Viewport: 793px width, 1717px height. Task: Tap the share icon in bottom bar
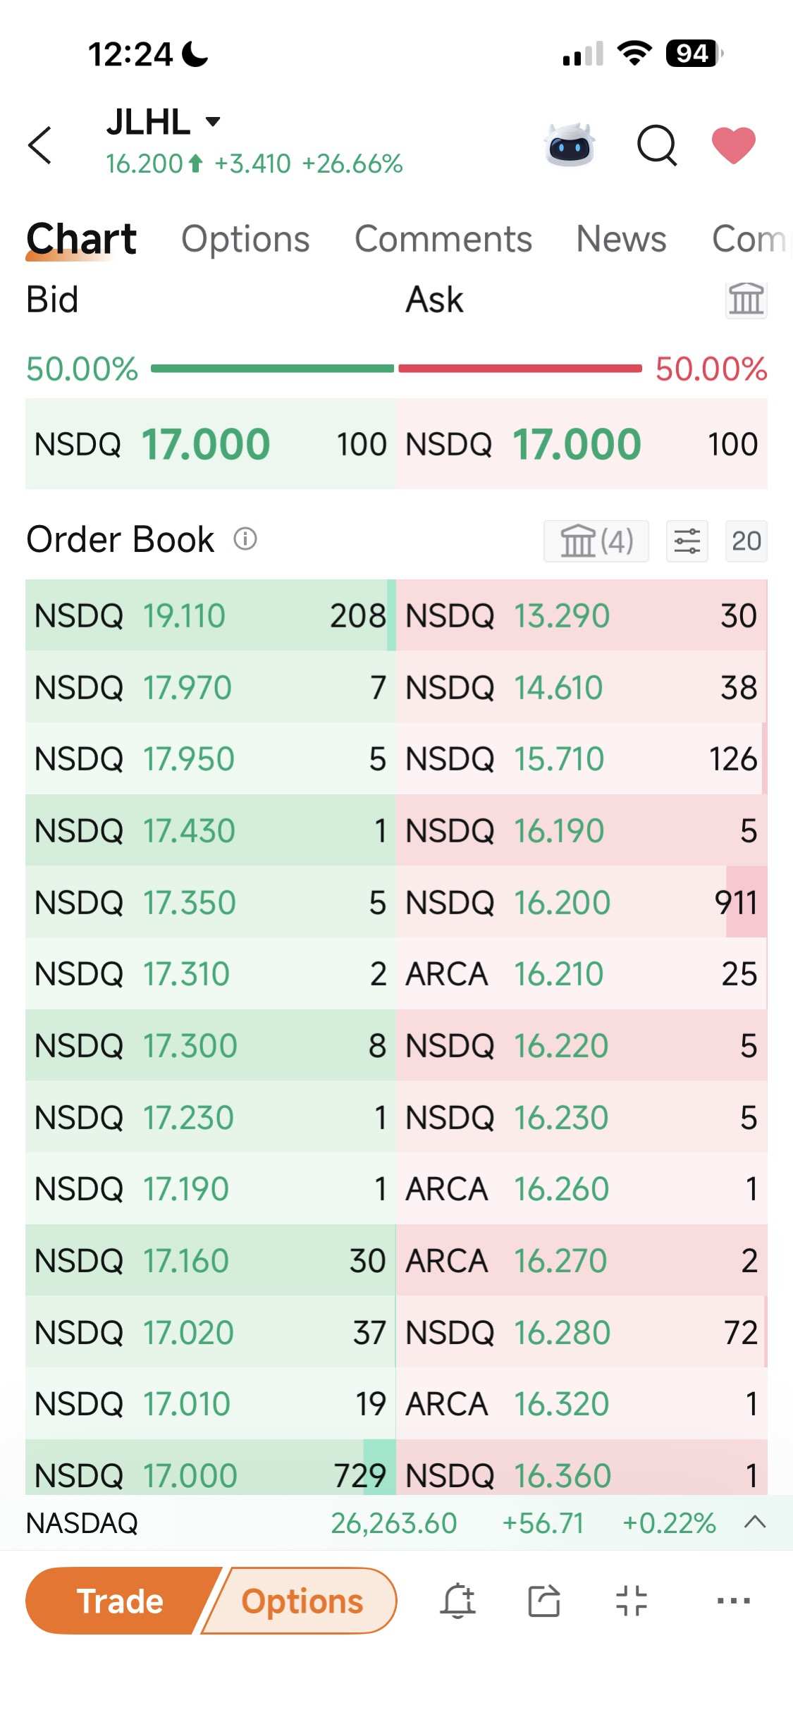(x=544, y=1601)
